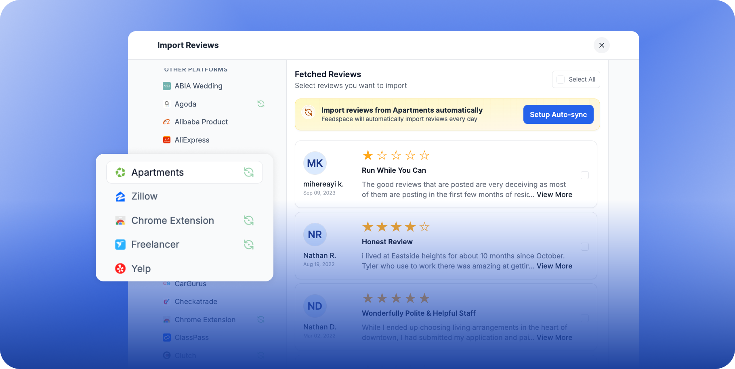Enable the Select All checkbox
Screen dimensions: 735x369
[560, 80]
